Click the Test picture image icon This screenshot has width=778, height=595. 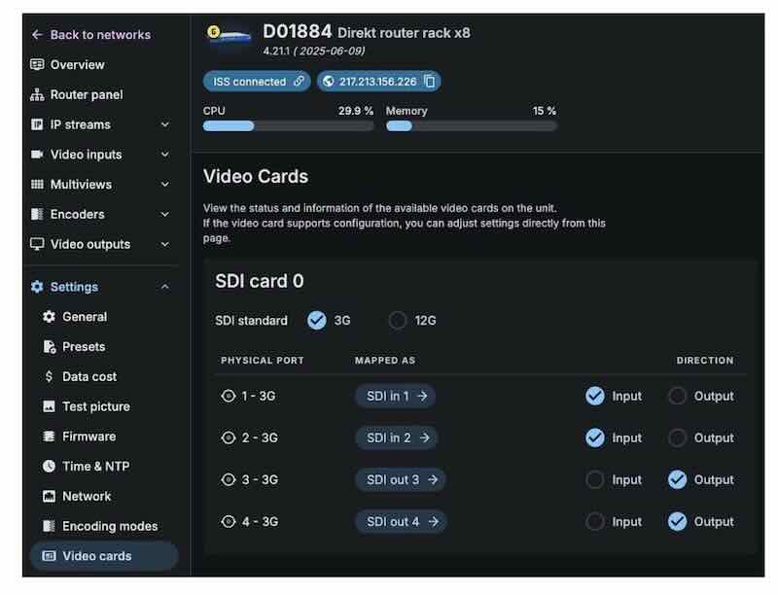(50, 406)
